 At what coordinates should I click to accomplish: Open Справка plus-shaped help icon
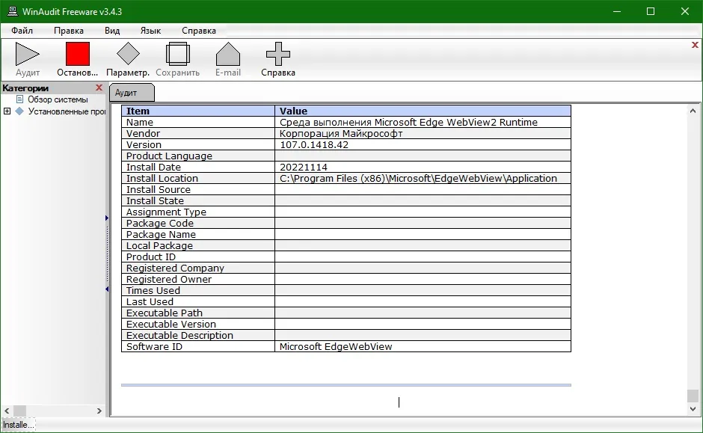pos(278,54)
